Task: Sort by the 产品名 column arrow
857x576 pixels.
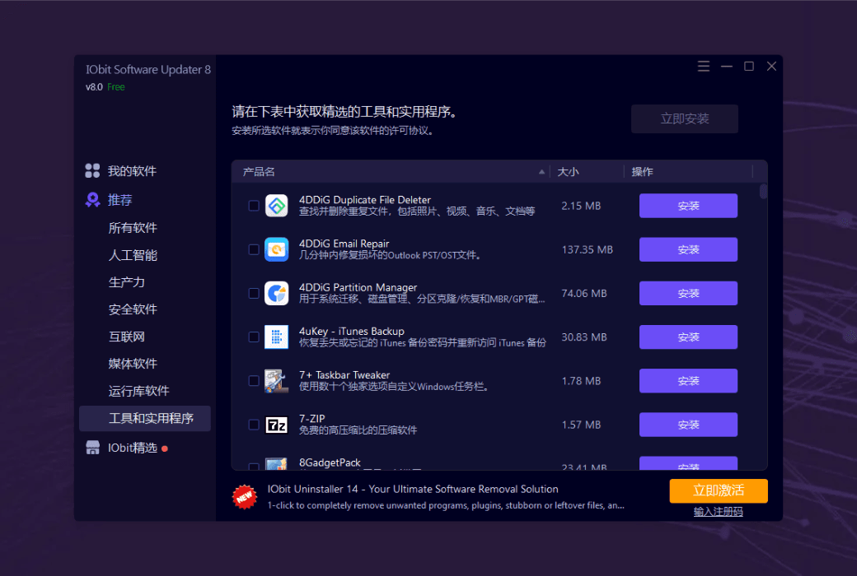Action: [541, 171]
